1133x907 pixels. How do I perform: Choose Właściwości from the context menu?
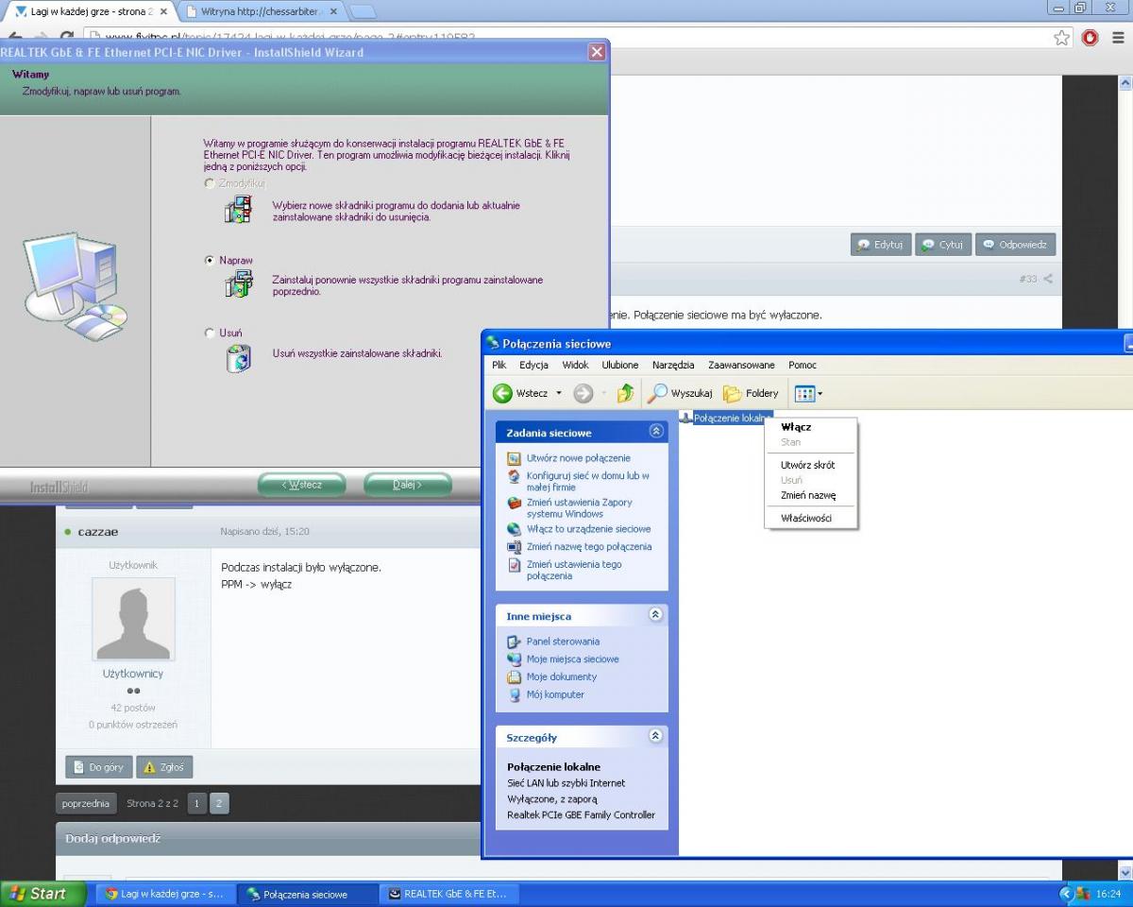coord(811,518)
